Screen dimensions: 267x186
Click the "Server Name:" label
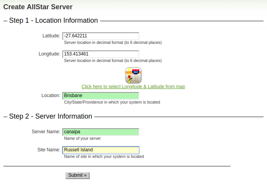(46, 132)
